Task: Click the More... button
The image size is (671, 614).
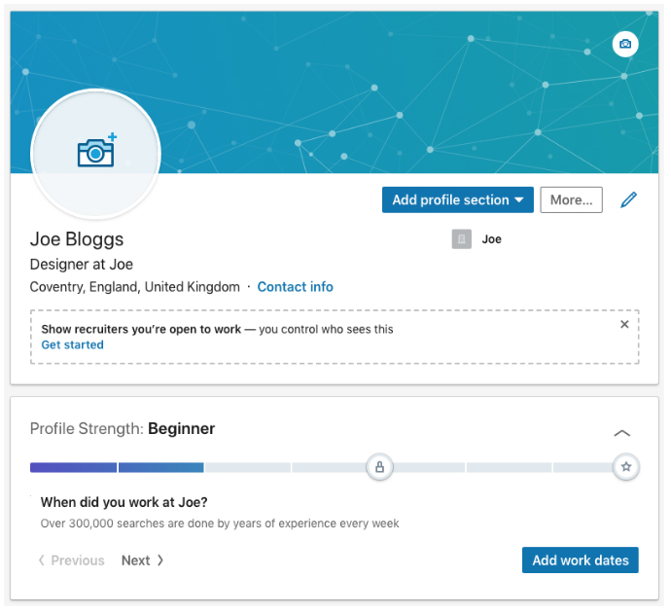Action: tap(571, 199)
